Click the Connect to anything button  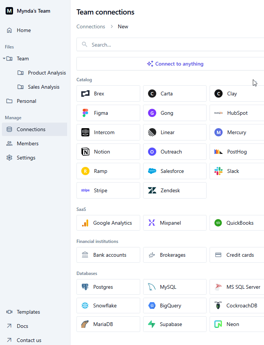170,64
